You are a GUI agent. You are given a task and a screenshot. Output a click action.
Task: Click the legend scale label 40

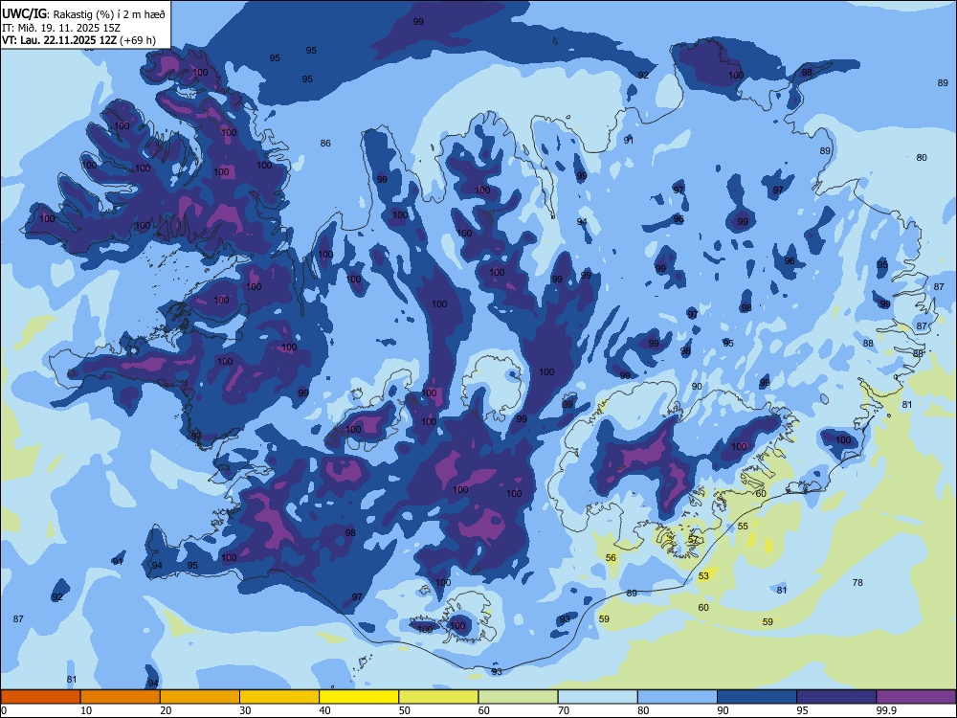[x=324, y=710]
